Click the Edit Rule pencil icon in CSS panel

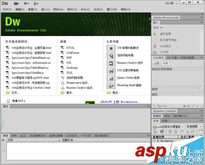pyautogui.click(x=193, y=106)
